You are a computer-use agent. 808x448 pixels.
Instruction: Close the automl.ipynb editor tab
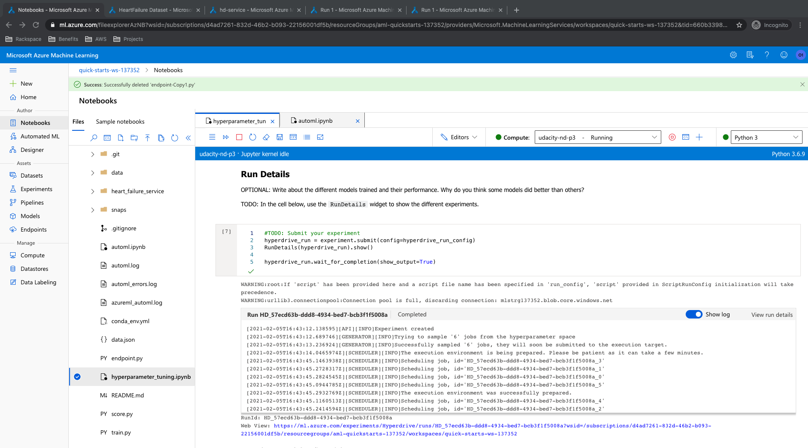click(358, 121)
